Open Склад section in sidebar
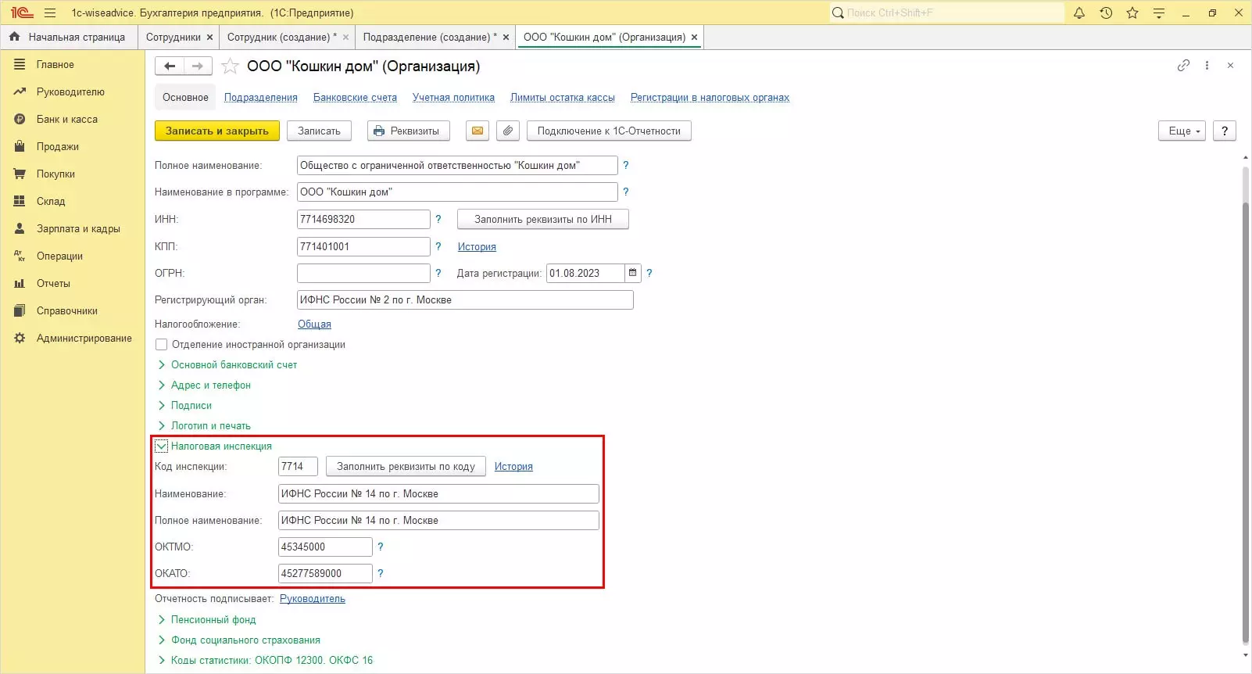The height and width of the screenshot is (674, 1252). tap(51, 202)
